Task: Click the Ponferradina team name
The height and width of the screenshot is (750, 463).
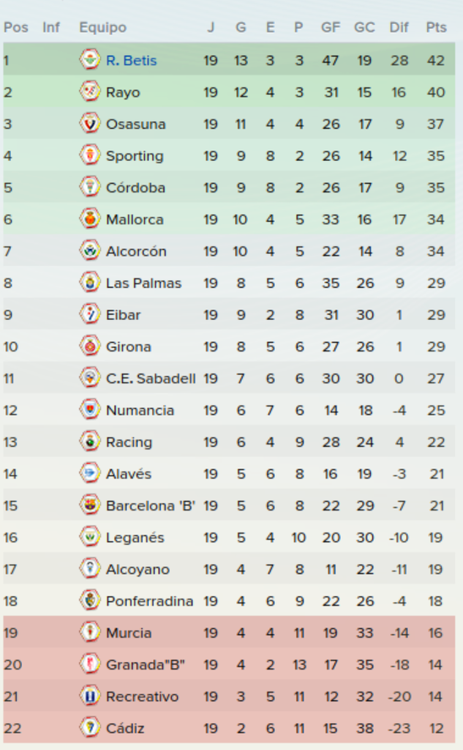Action: pos(149,601)
